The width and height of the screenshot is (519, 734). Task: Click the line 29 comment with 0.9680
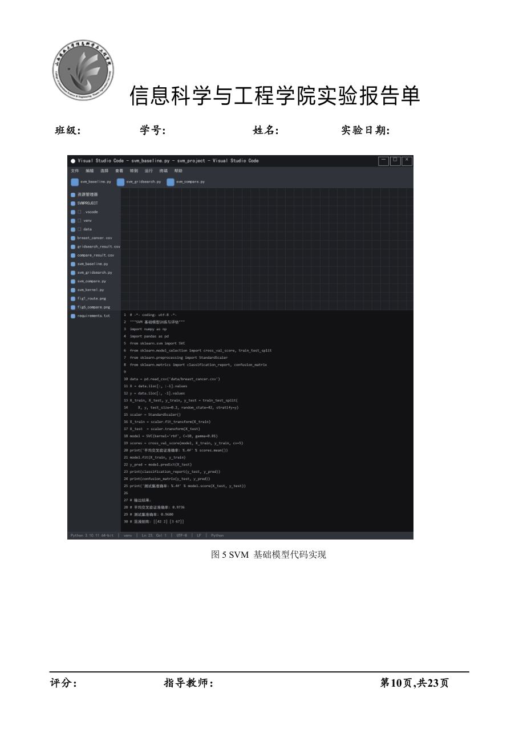click(151, 514)
